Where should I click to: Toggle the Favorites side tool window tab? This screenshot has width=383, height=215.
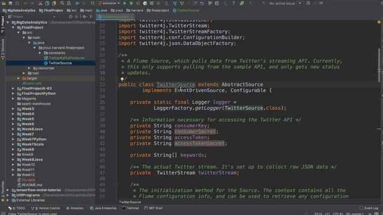point(2,191)
